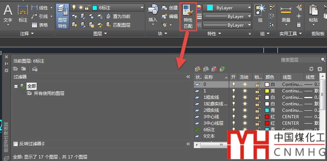Click set current layer green check icon
The height and width of the screenshot is (161, 327).
pos(223,69)
